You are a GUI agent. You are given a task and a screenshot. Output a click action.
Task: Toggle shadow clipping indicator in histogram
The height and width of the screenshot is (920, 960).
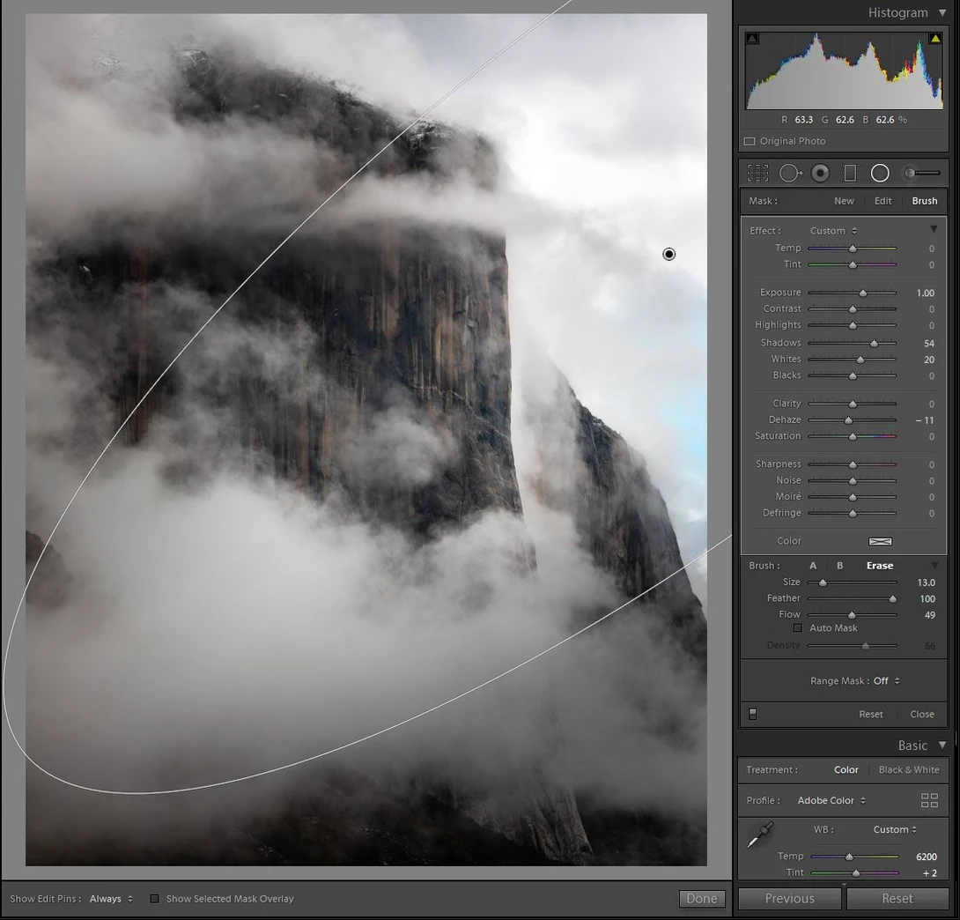point(752,39)
